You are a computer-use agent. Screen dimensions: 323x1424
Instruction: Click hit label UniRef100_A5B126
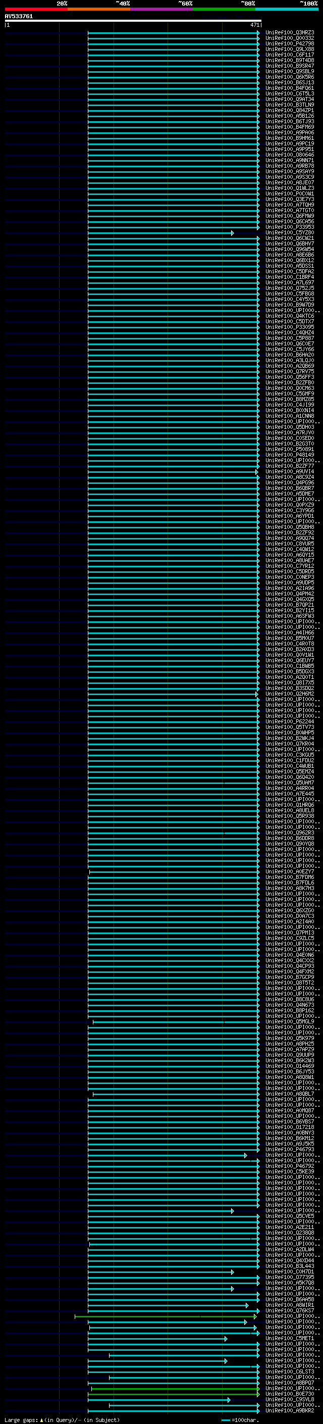tap(289, 116)
